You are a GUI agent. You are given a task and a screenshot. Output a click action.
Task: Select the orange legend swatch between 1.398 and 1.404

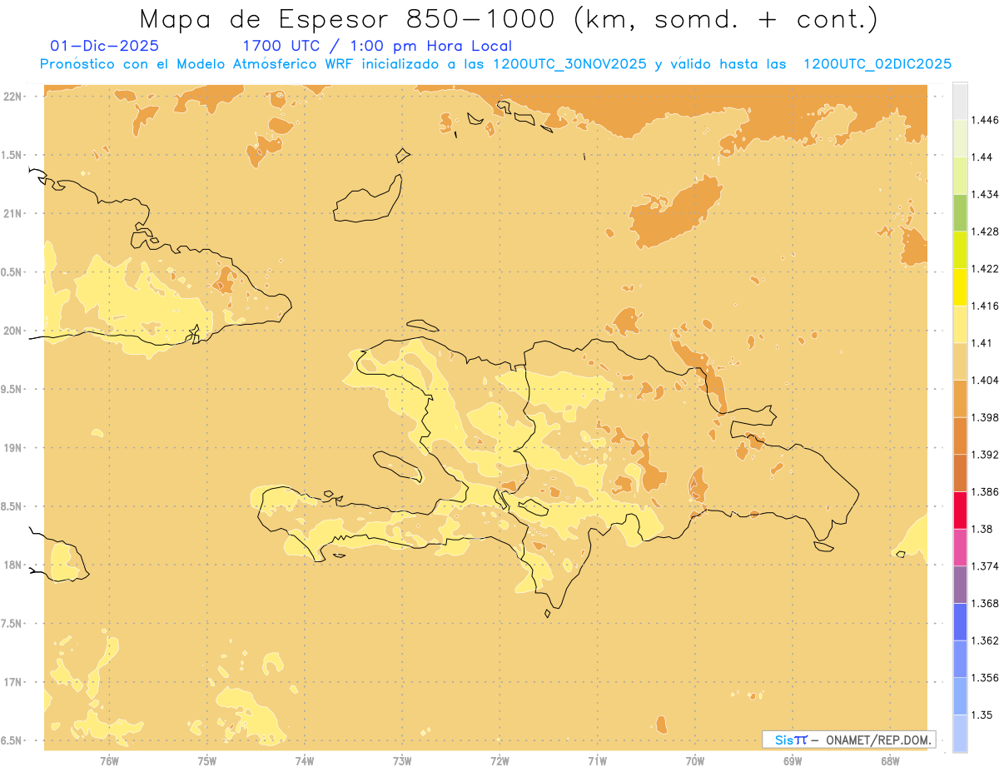[960, 398]
